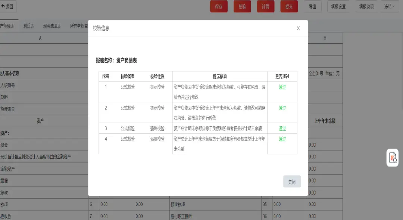Click the red 提交 button

click(x=289, y=7)
